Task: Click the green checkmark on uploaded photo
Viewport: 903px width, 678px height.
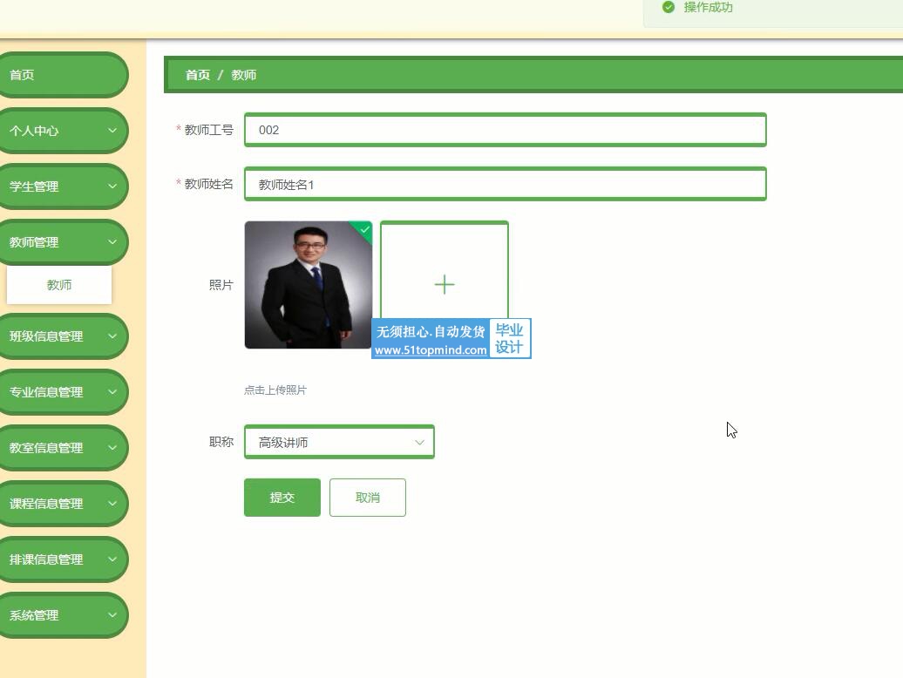Action: coord(364,230)
